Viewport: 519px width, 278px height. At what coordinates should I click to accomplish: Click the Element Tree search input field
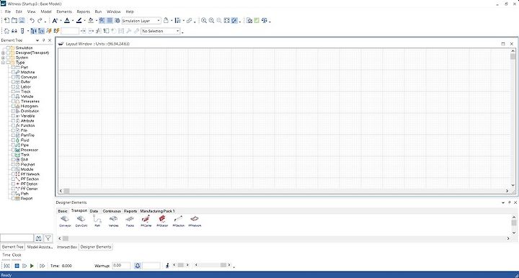(17, 238)
